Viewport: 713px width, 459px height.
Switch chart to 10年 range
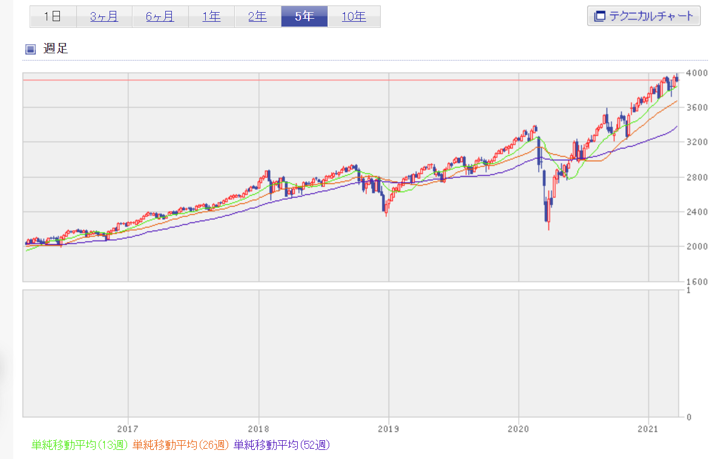(353, 17)
